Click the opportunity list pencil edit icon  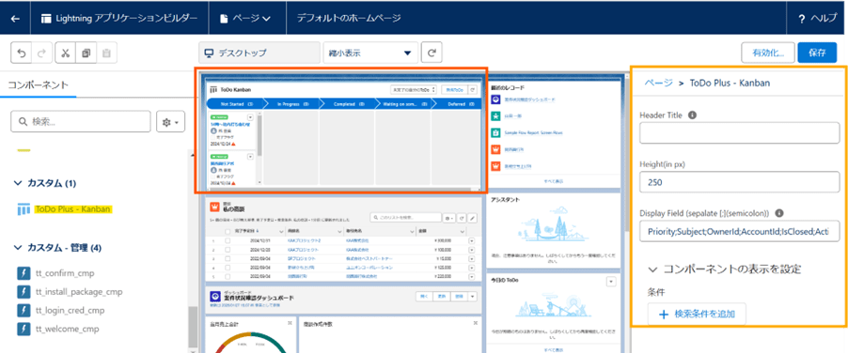pos(472,218)
